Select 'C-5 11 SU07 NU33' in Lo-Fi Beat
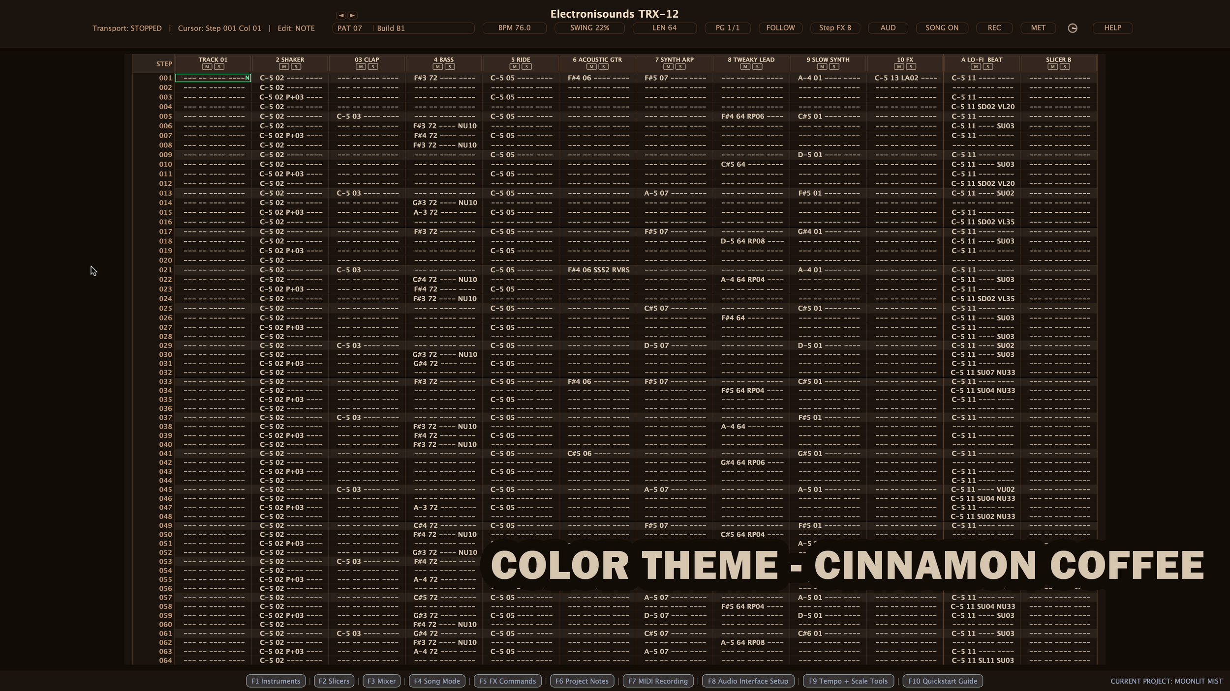Viewport: 1230px width, 691px height. (x=983, y=373)
